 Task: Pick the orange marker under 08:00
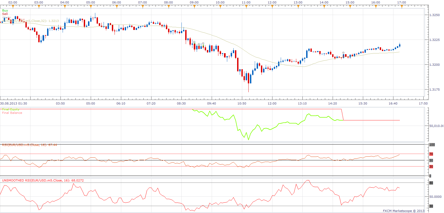pos(169,7)
